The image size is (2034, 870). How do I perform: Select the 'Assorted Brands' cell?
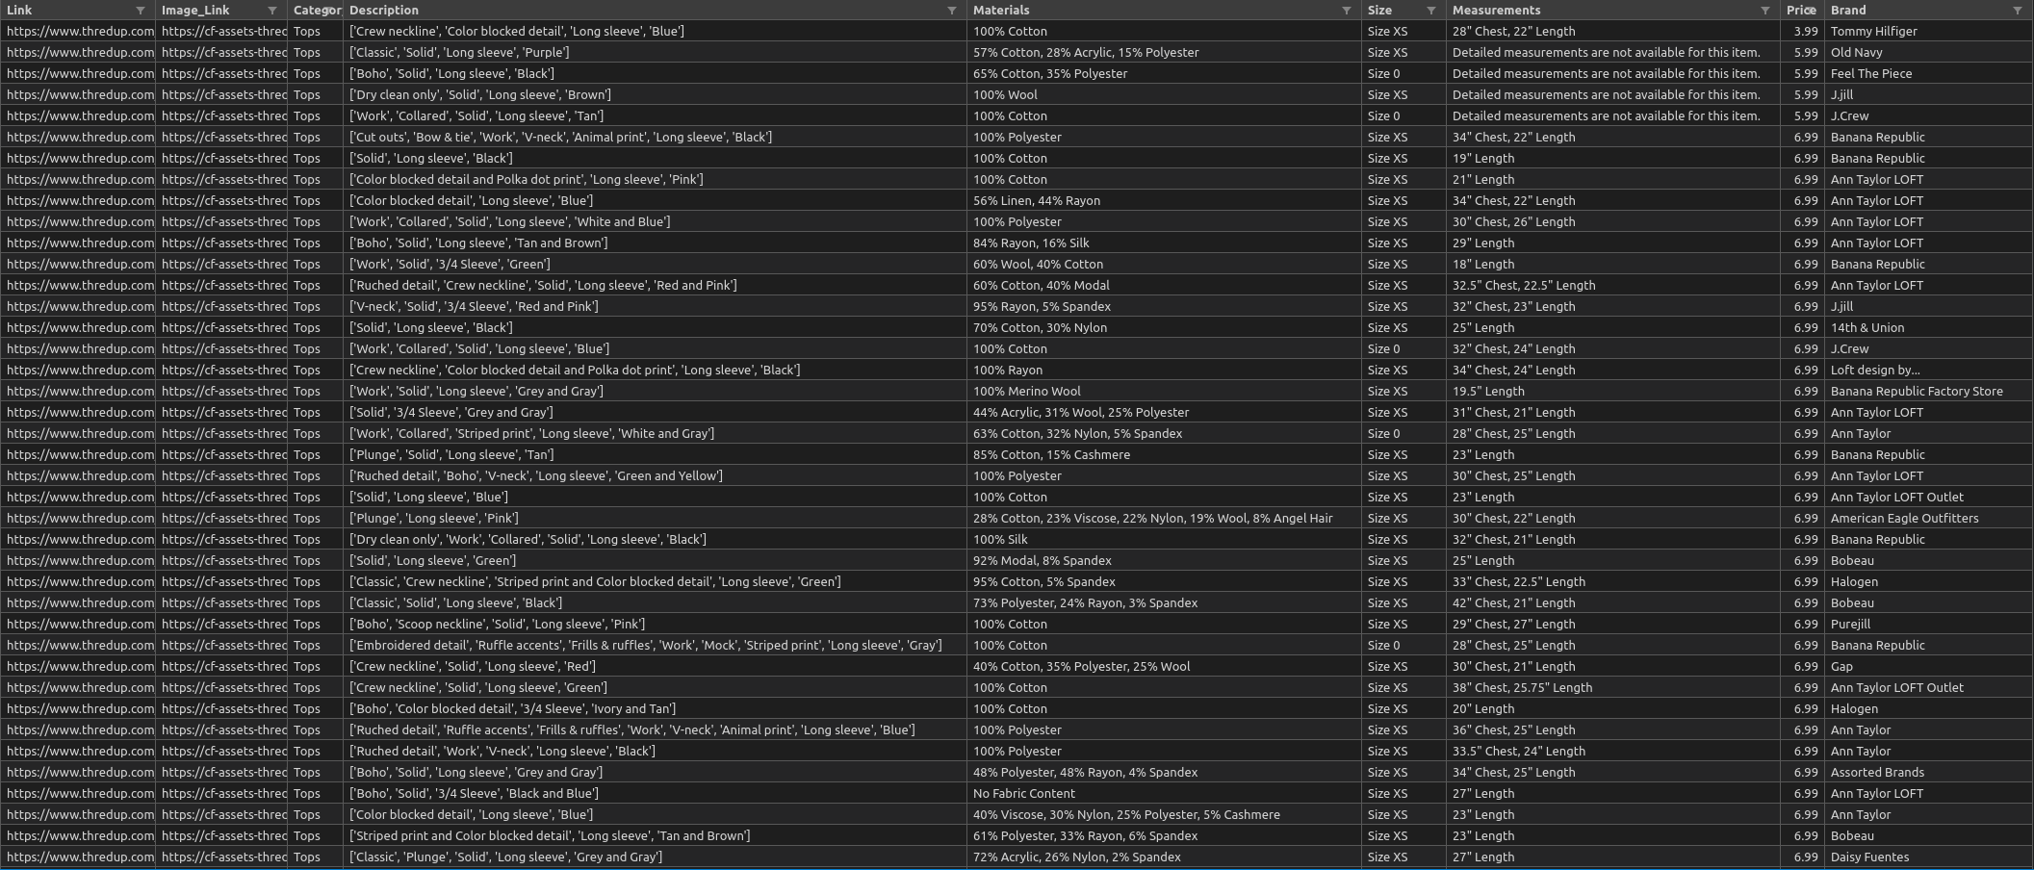click(1929, 773)
